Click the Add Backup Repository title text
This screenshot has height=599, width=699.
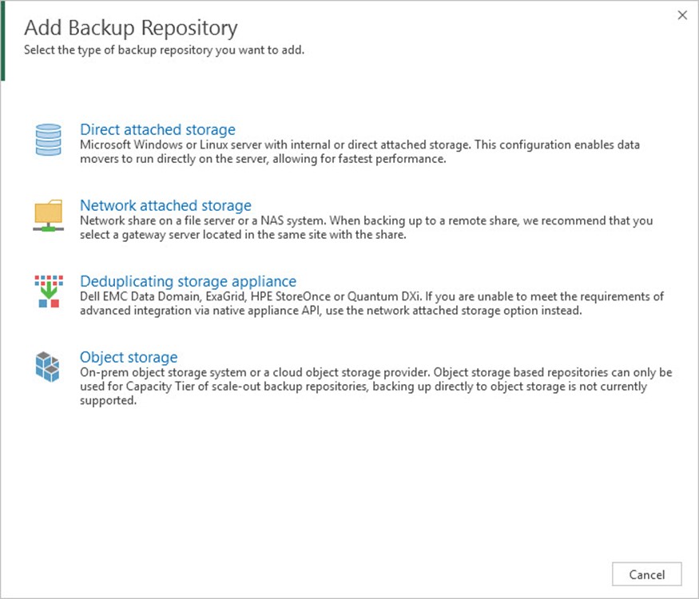[x=131, y=28]
